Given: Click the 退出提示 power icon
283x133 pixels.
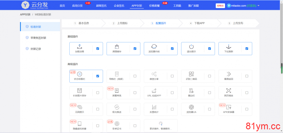Looking at the screenshot, I should coord(192,47).
